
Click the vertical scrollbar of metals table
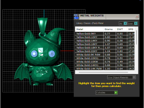click(x=136, y=37)
